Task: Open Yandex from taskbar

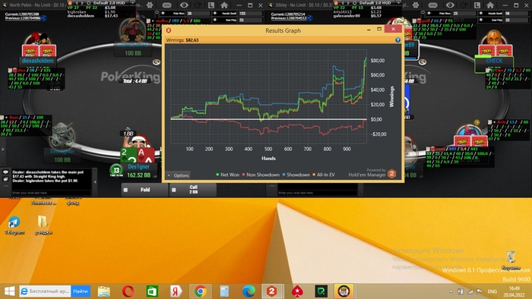Action: pos(176,291)
